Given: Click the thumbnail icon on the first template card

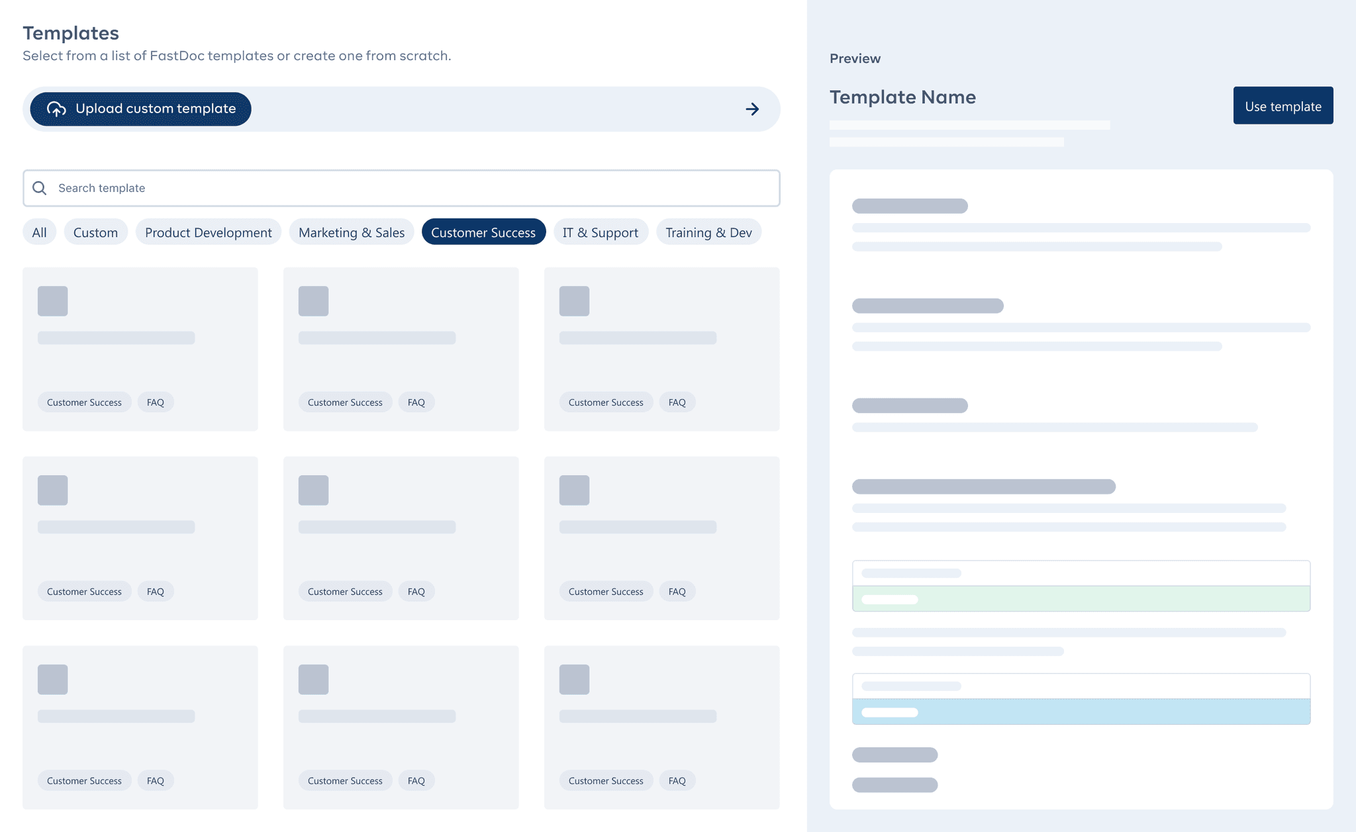Looking at the screenshot, I should click(52, 300).
